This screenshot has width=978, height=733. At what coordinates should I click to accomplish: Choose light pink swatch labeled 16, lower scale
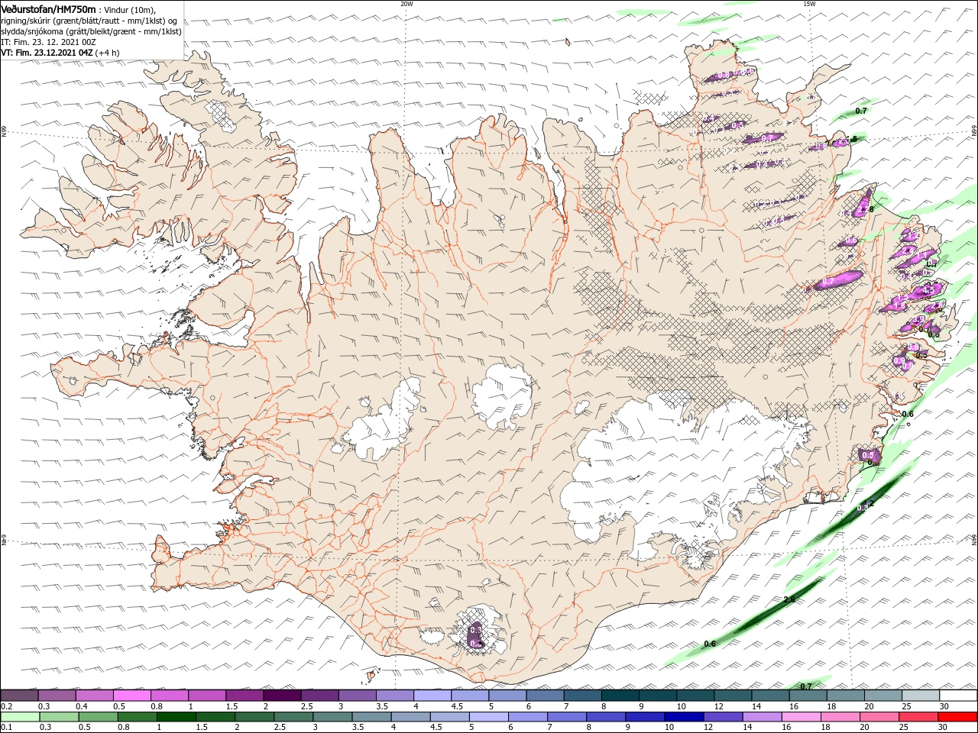(x=800, y=717)
